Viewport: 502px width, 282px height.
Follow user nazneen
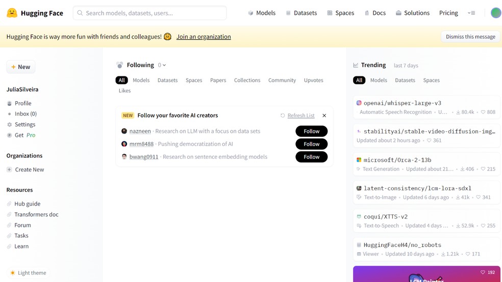point(311,131)
